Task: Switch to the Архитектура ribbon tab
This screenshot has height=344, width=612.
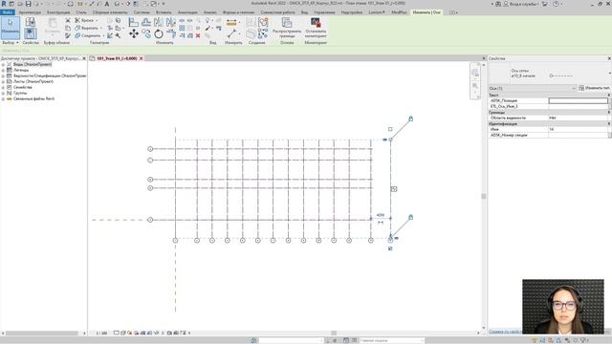Action: 30,12
